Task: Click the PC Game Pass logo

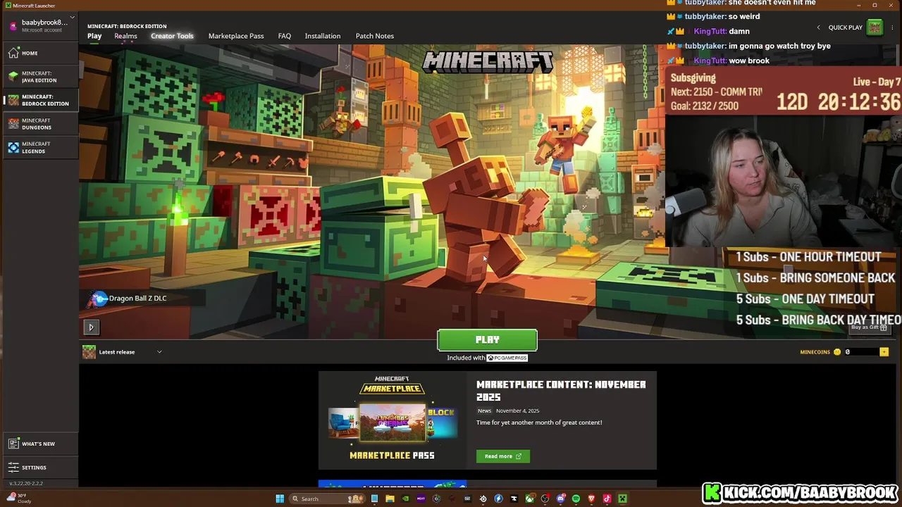Action: coord(507,358)
